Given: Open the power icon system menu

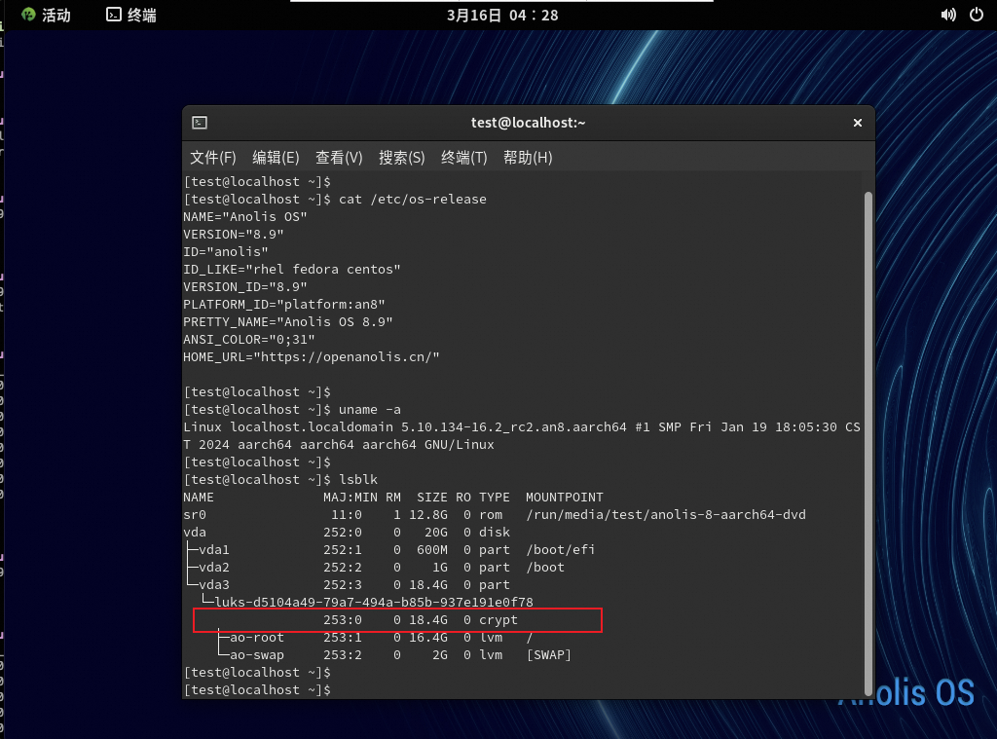Looking at the screenshot, I should pyautogui.click(x=976, y=15).
